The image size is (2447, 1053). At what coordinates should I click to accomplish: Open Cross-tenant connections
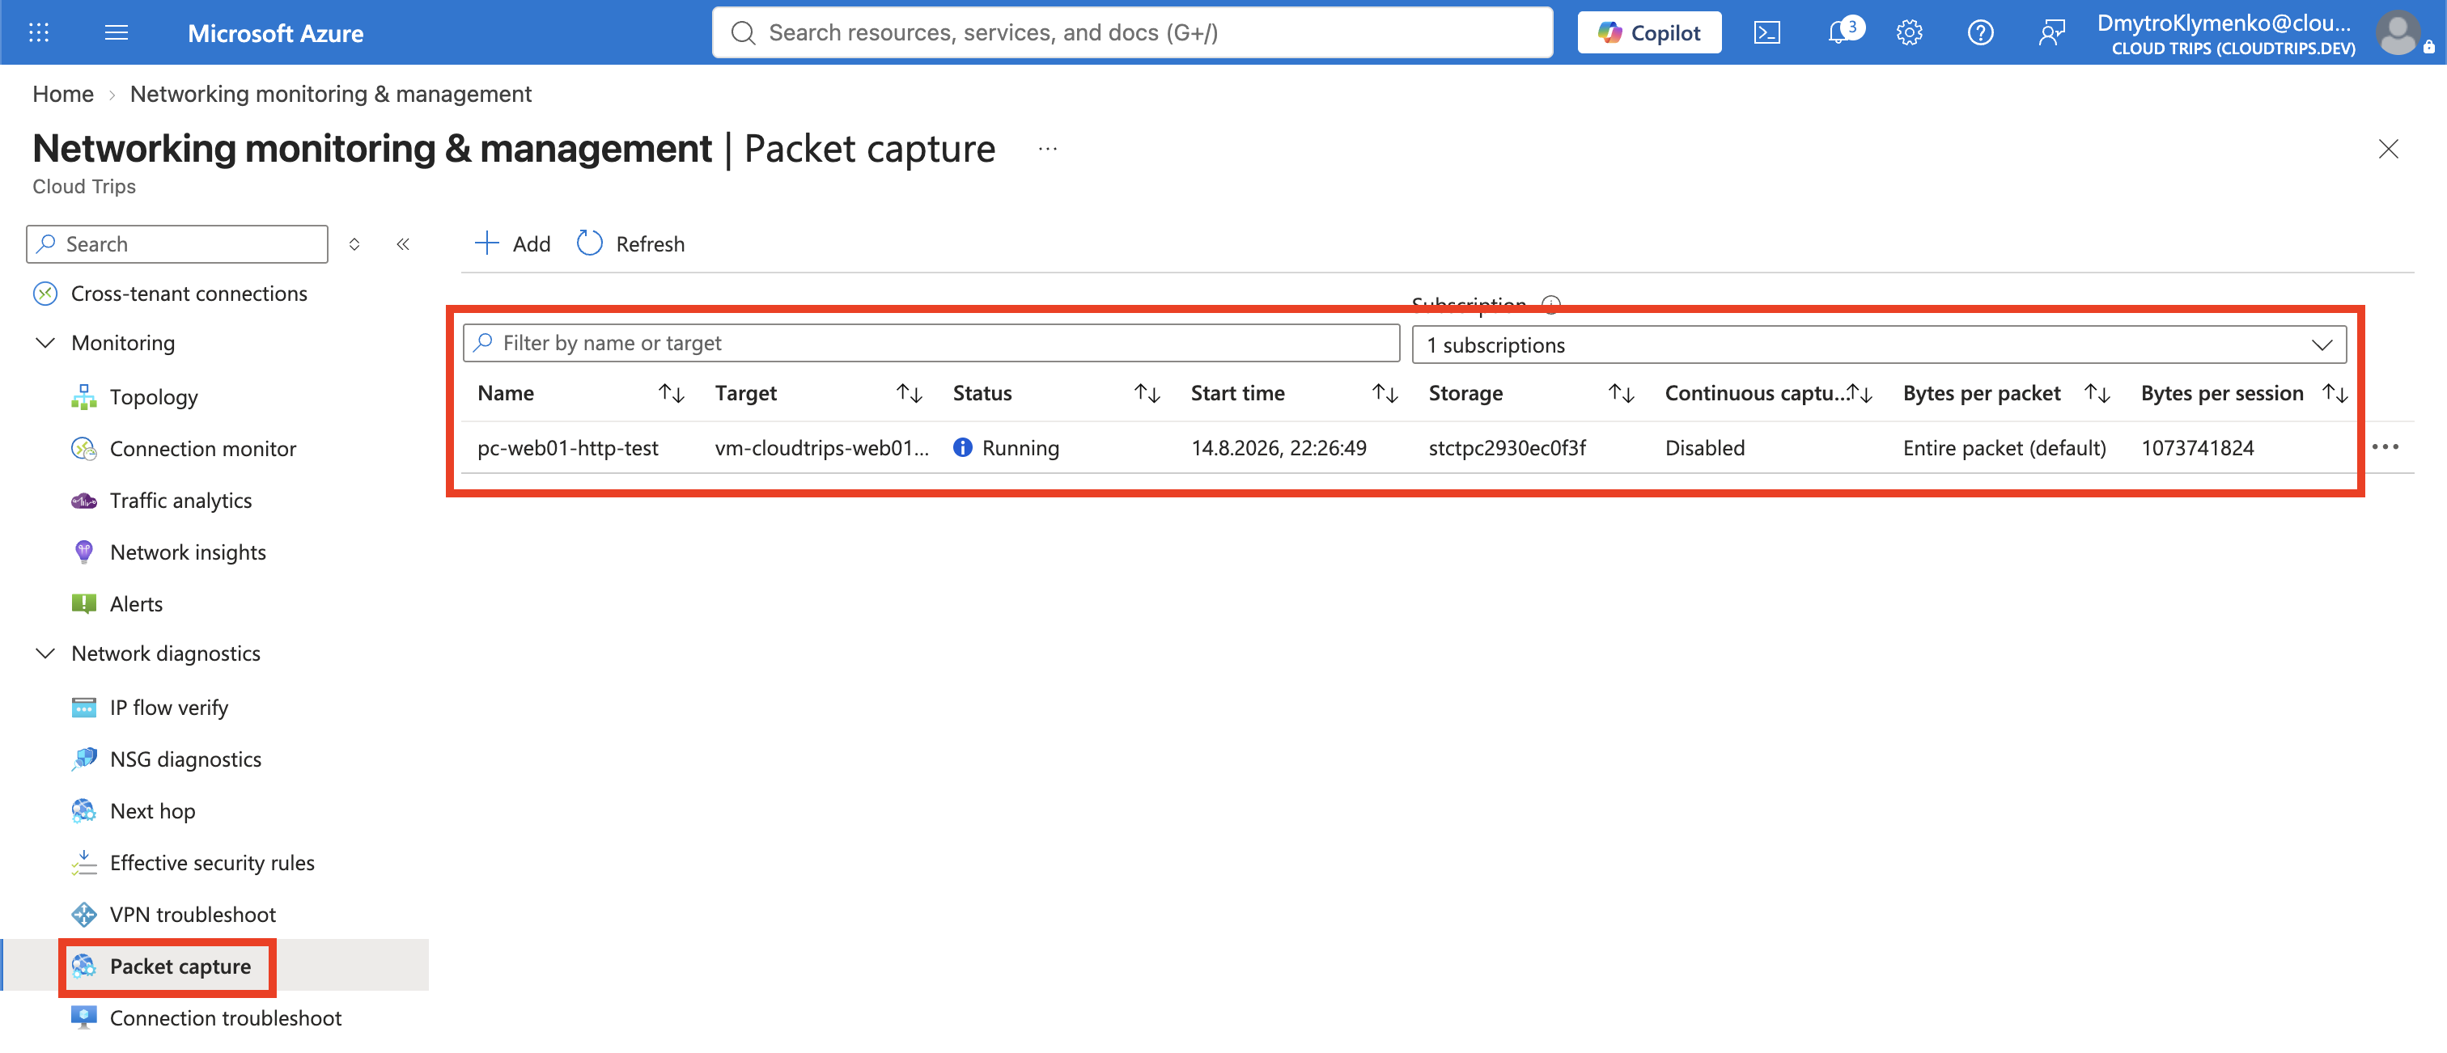pyautogui.click(x=189, y=294)
